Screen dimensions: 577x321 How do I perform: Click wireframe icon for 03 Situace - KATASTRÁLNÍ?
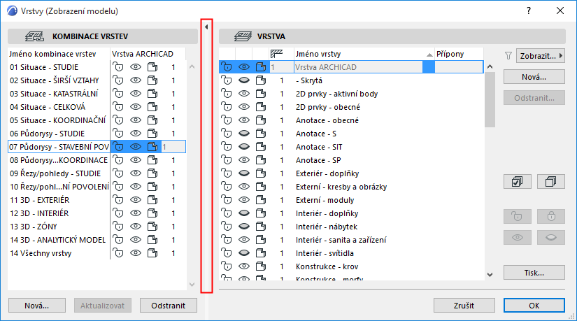(152, 94)
